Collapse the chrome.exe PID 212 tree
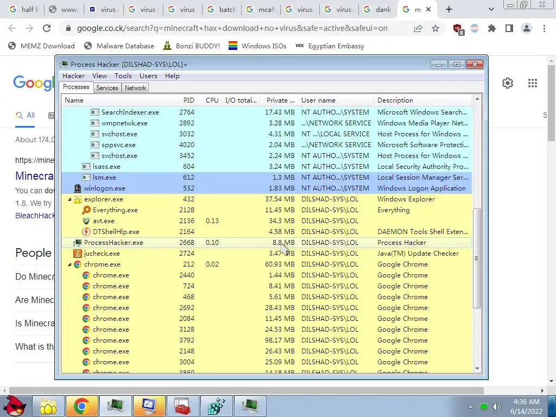Screen dimensions: 556x417 (69, 264)
